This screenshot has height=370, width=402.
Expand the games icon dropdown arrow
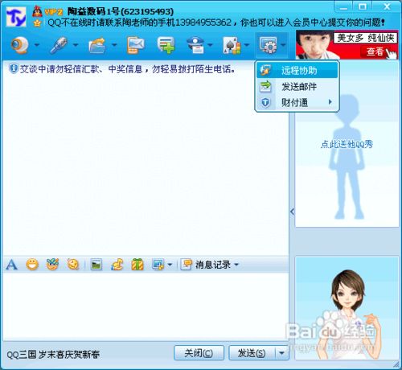pyautogui.click(x=247, y=45)
